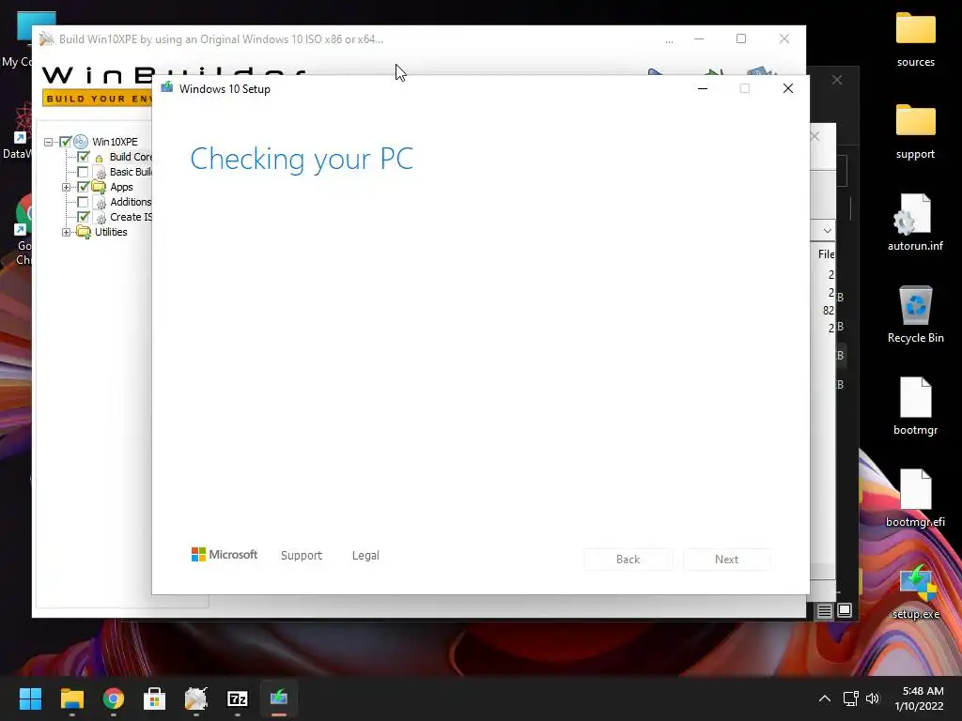This screenshot has height=721, width=962.
Task: Toggle the Win10XPE root checkbox
Action: tap(66, 142)
